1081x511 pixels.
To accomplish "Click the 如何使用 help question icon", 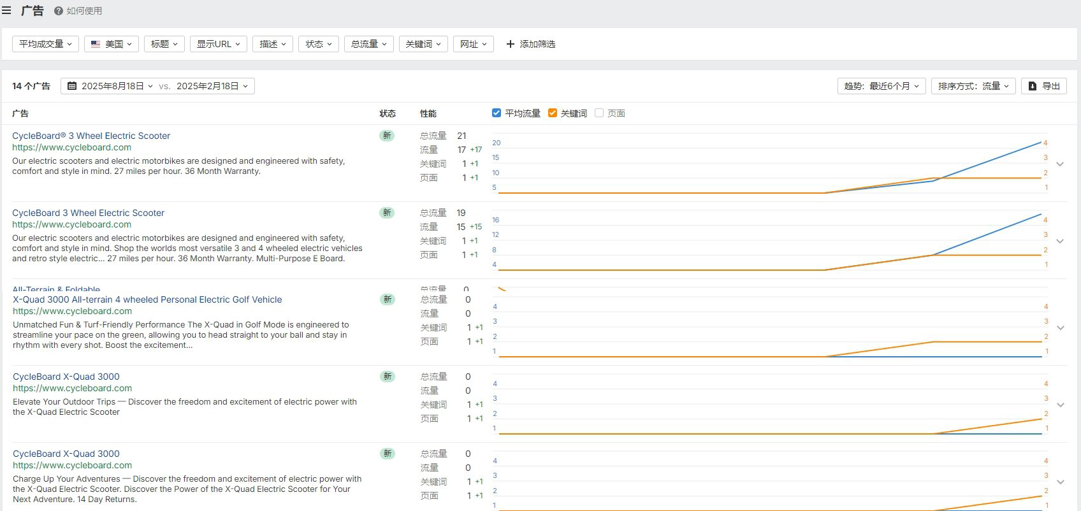I will 59,11.
